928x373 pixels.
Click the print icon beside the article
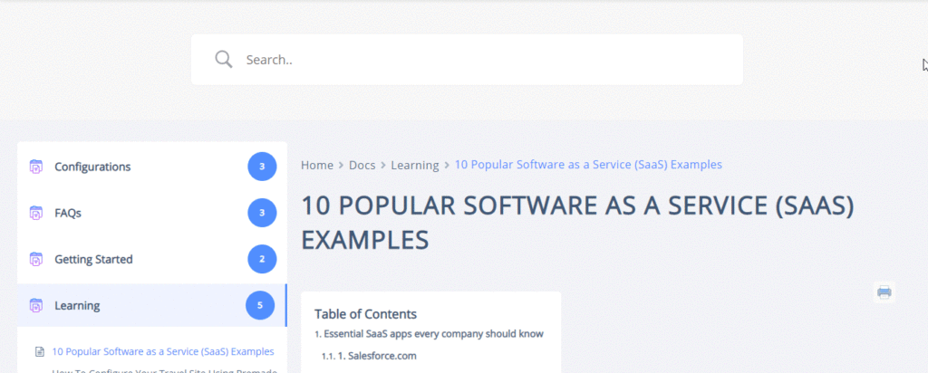(x=884, y=292)
